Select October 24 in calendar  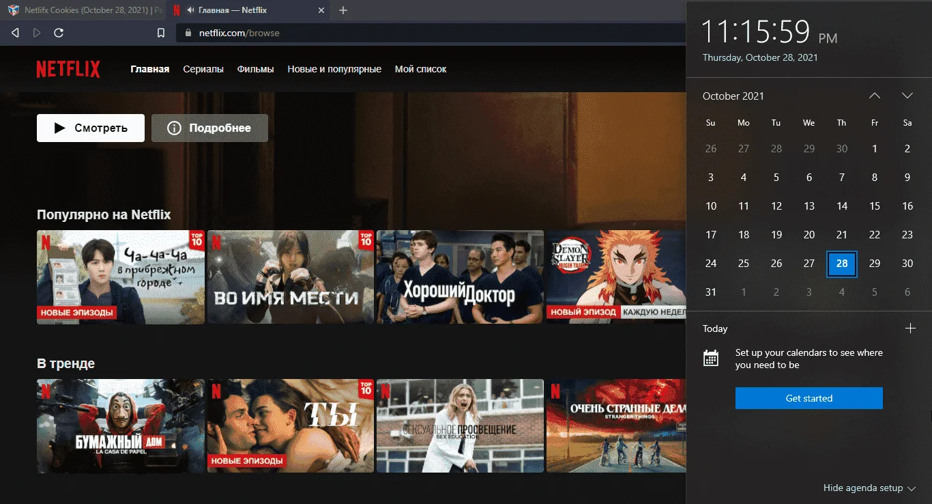point(711,264)
